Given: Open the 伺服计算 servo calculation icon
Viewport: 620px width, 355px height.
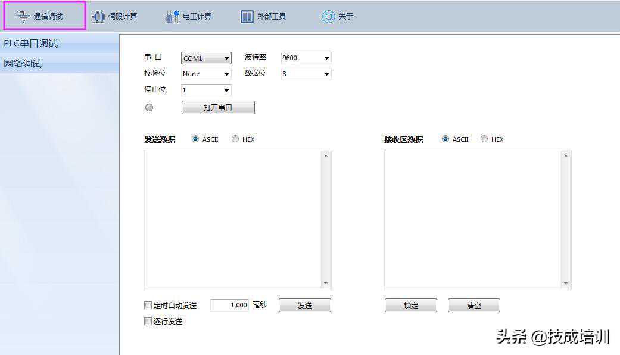Looking at the screenshot, I should [98, 17].
